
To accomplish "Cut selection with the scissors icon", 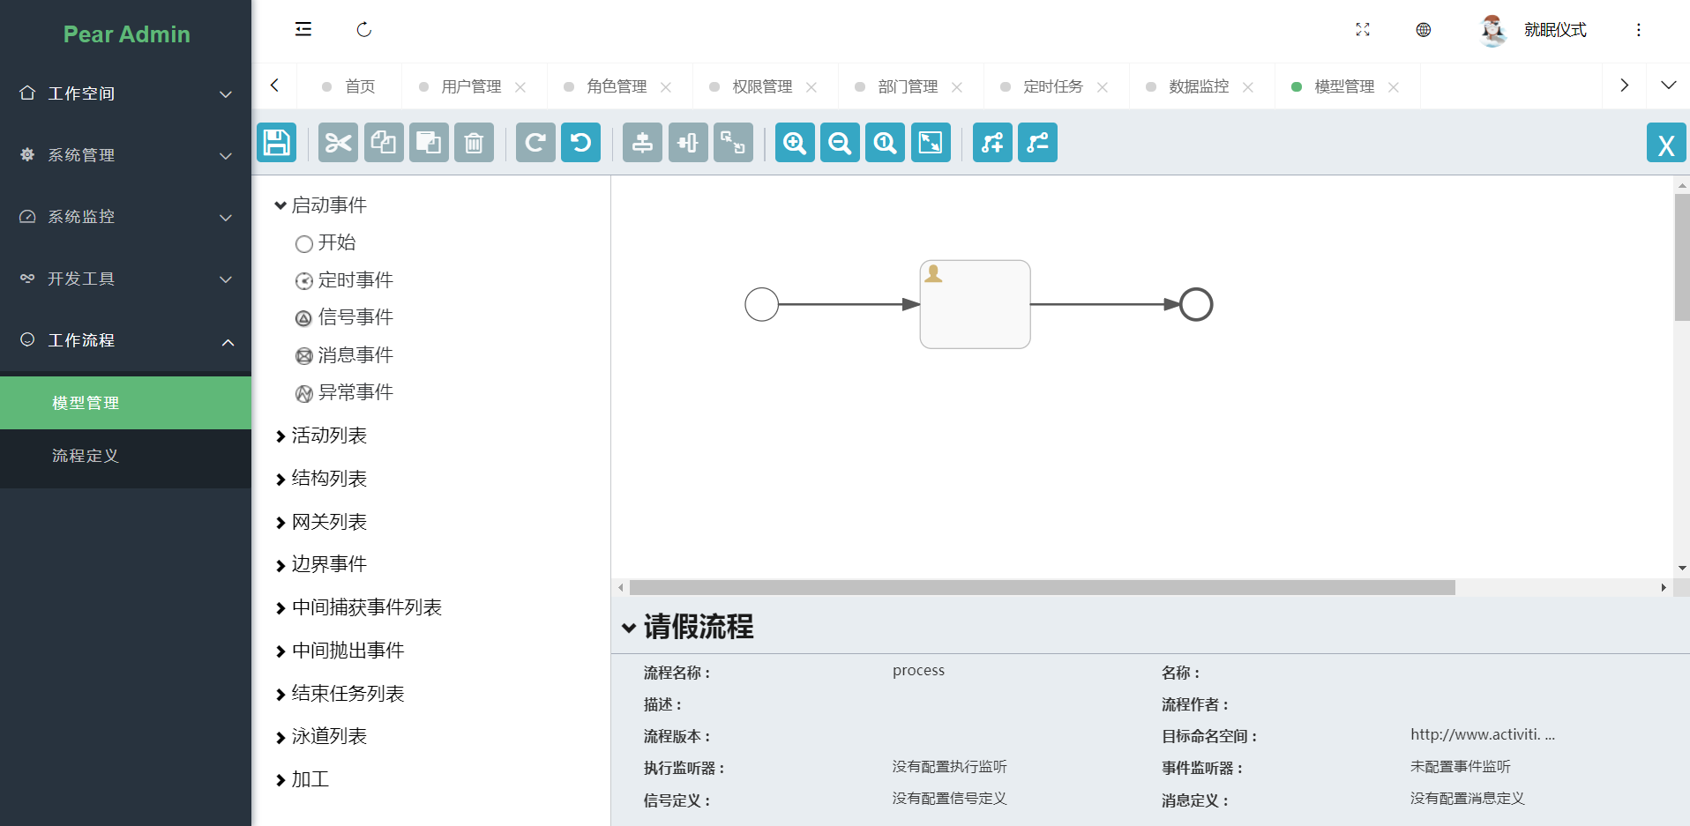I will tap(338, 142).
